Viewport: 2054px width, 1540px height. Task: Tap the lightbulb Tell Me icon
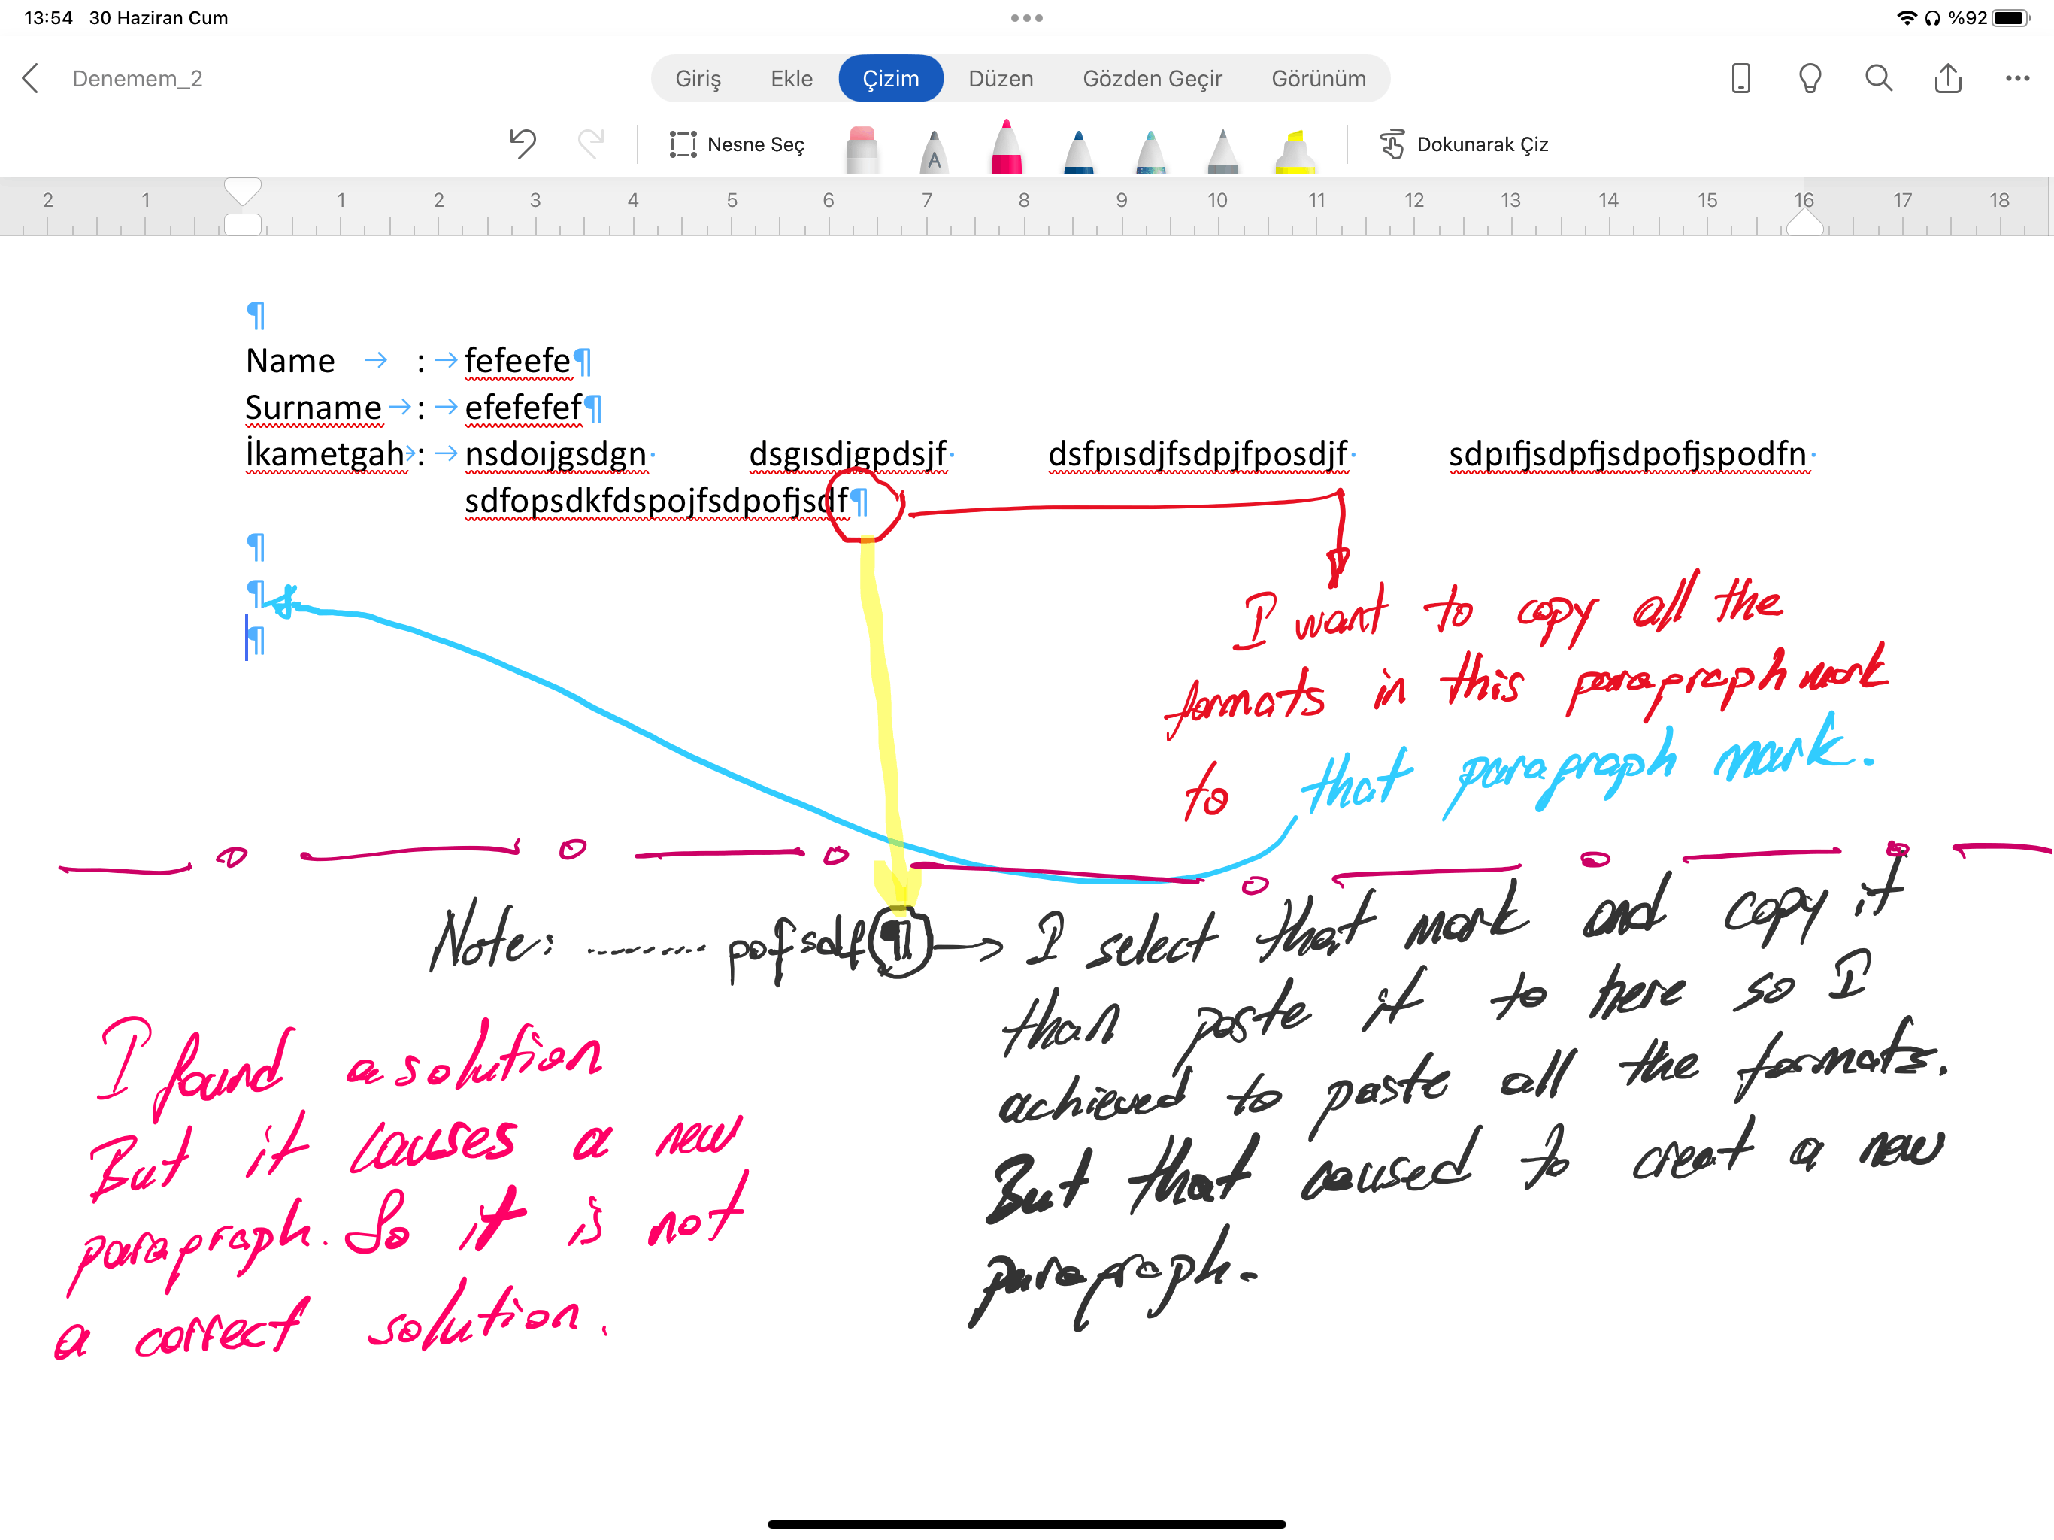click(x=1810, y=78)
